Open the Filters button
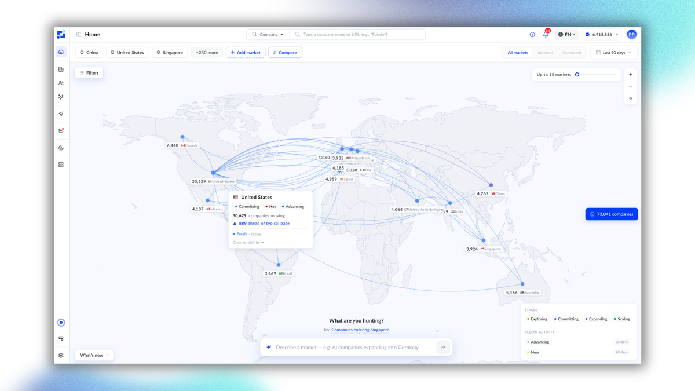The width and height of the screenshot is (695, 391). (x=89, y=73)
